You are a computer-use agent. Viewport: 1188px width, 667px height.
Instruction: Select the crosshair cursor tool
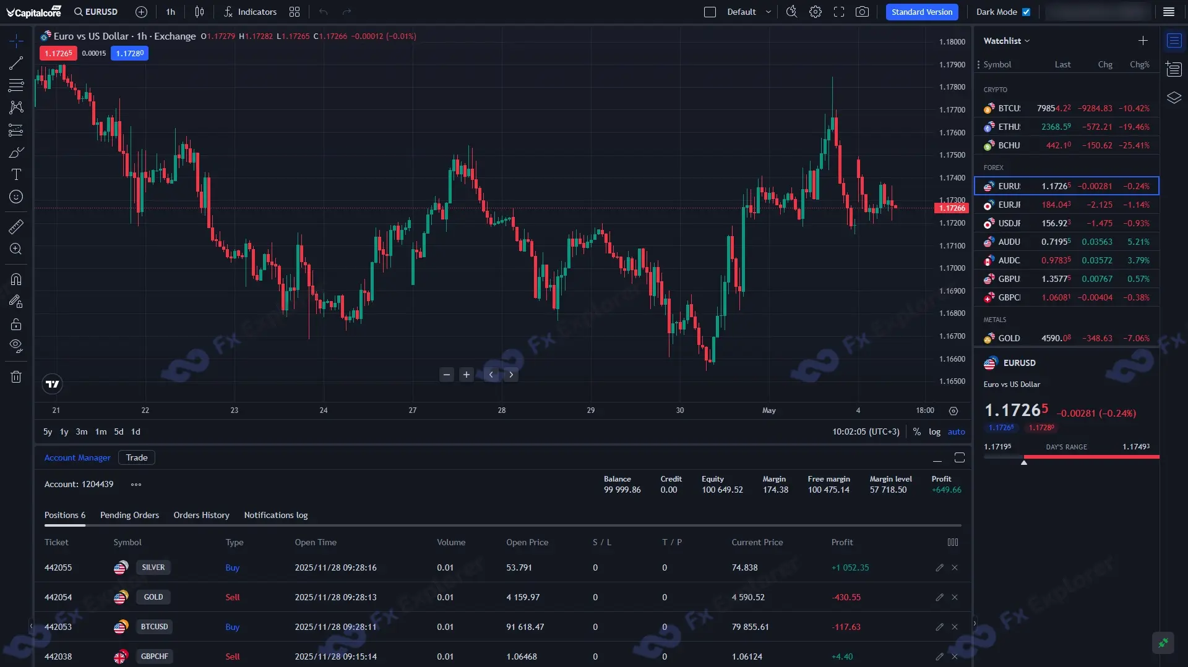pos(16,41)
